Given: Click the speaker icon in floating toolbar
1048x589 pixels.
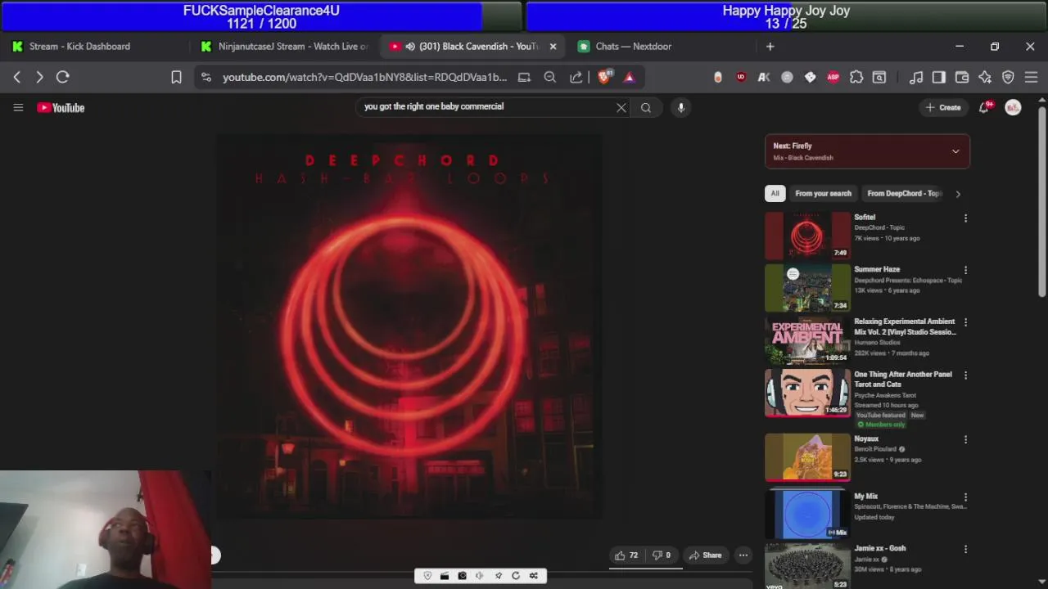Looking at the screenshot, I should click(x=481, y=576).
